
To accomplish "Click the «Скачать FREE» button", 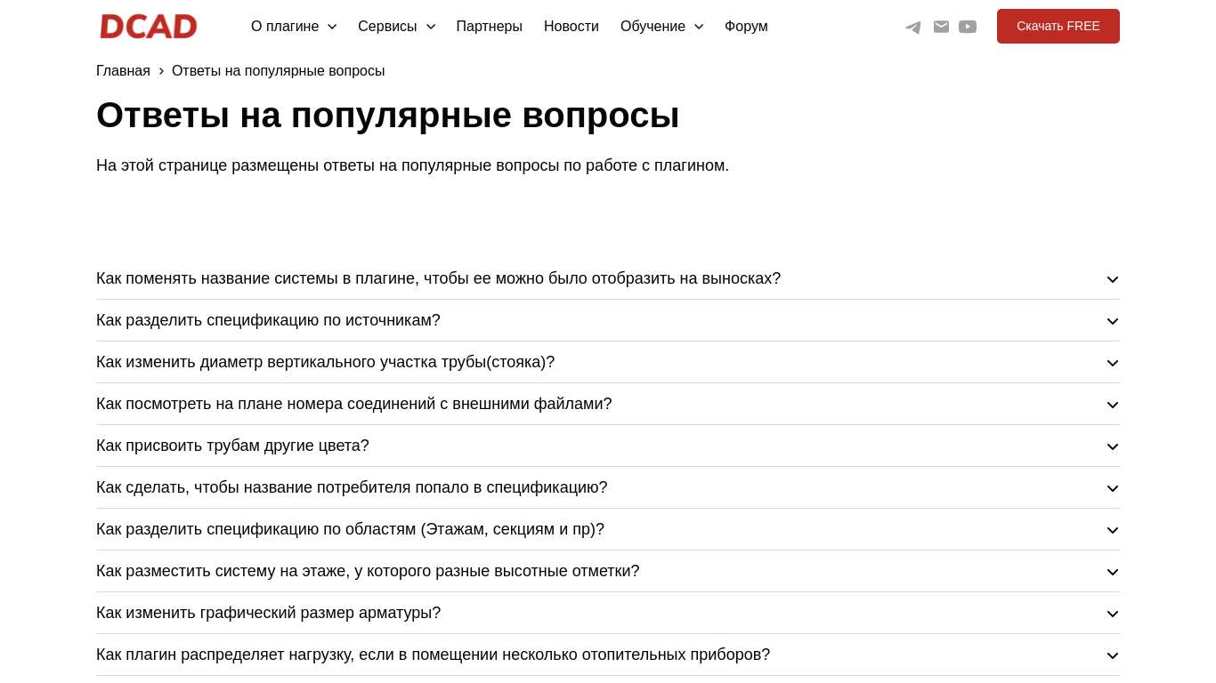I will click(1058, 26).
